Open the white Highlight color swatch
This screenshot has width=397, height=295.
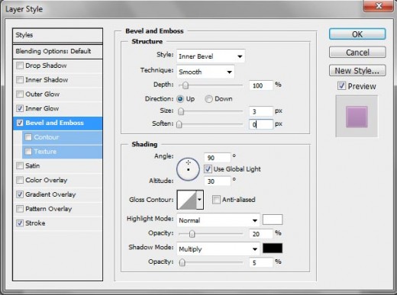point(273,220)
